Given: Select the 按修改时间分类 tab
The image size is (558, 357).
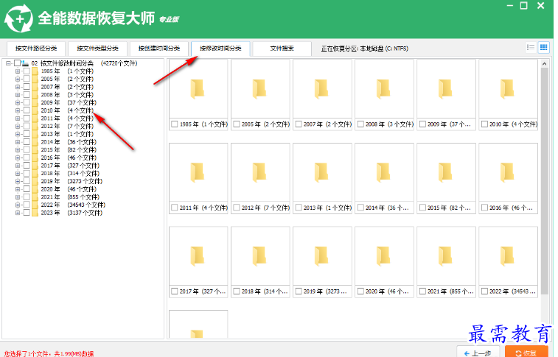Looking at the screenshot, I should tap(220, 49).
